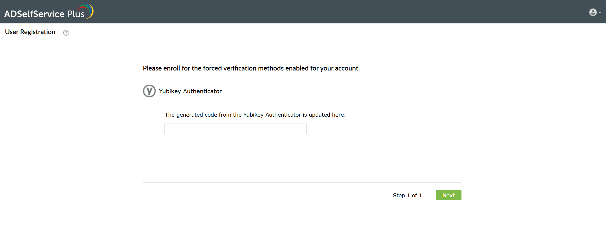Select the Yubikey Authenticator section label
The width and height of the screenshot is (606, 226).
coord(190,91)
